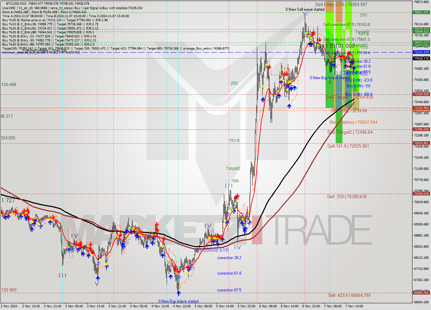431x310 pixels.
Task: Click the black 74938.578 current price tag
Action: tap(421, 58)
